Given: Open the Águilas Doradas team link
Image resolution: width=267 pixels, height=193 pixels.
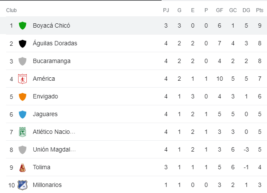Looking at the screenshot, I should pyautogui.click(x=55, y=43).
